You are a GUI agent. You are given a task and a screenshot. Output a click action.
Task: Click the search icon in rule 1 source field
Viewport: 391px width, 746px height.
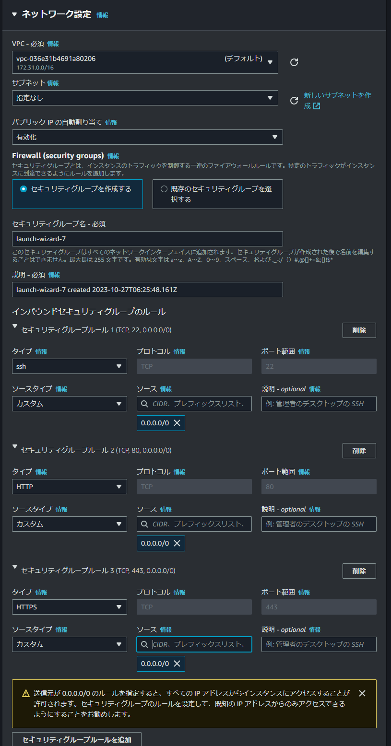tap(144, 404)
